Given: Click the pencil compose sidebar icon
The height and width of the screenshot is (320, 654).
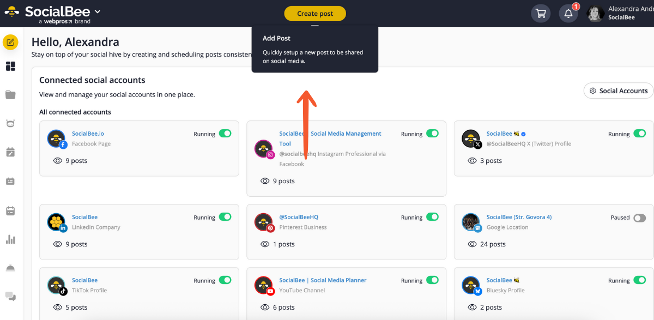Looking at the screenshot, I should click(10, 42).
